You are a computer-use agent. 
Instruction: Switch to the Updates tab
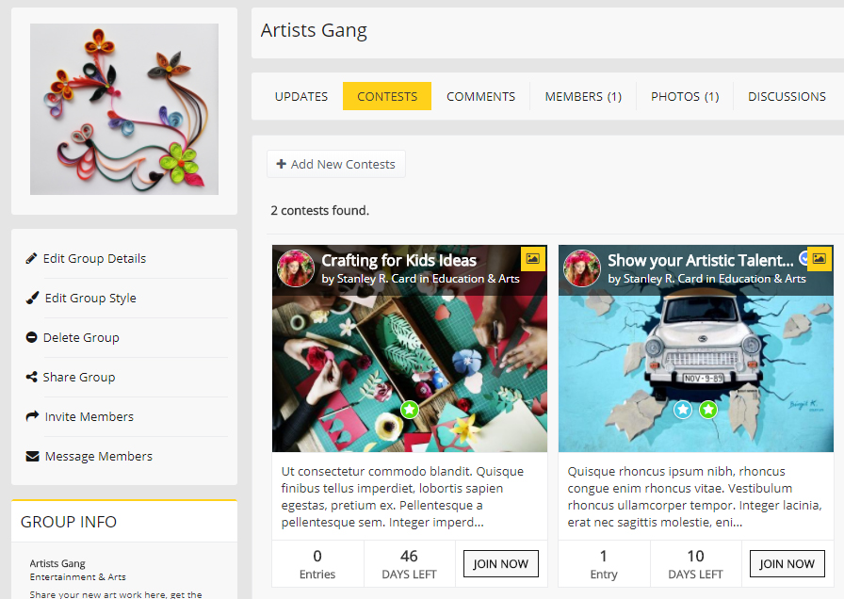pos(301,96)
